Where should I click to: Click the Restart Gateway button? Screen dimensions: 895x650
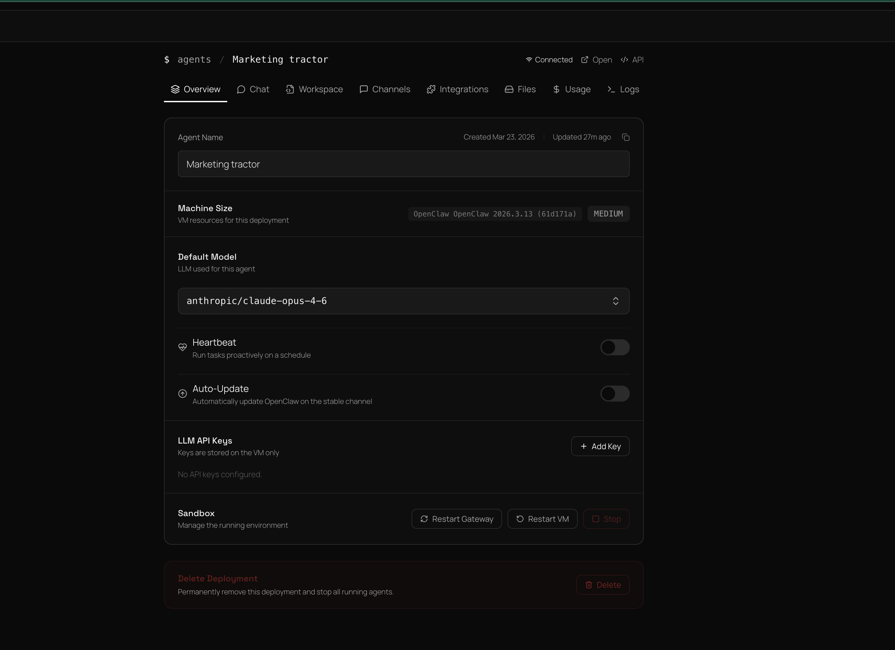tap(456, 519)
